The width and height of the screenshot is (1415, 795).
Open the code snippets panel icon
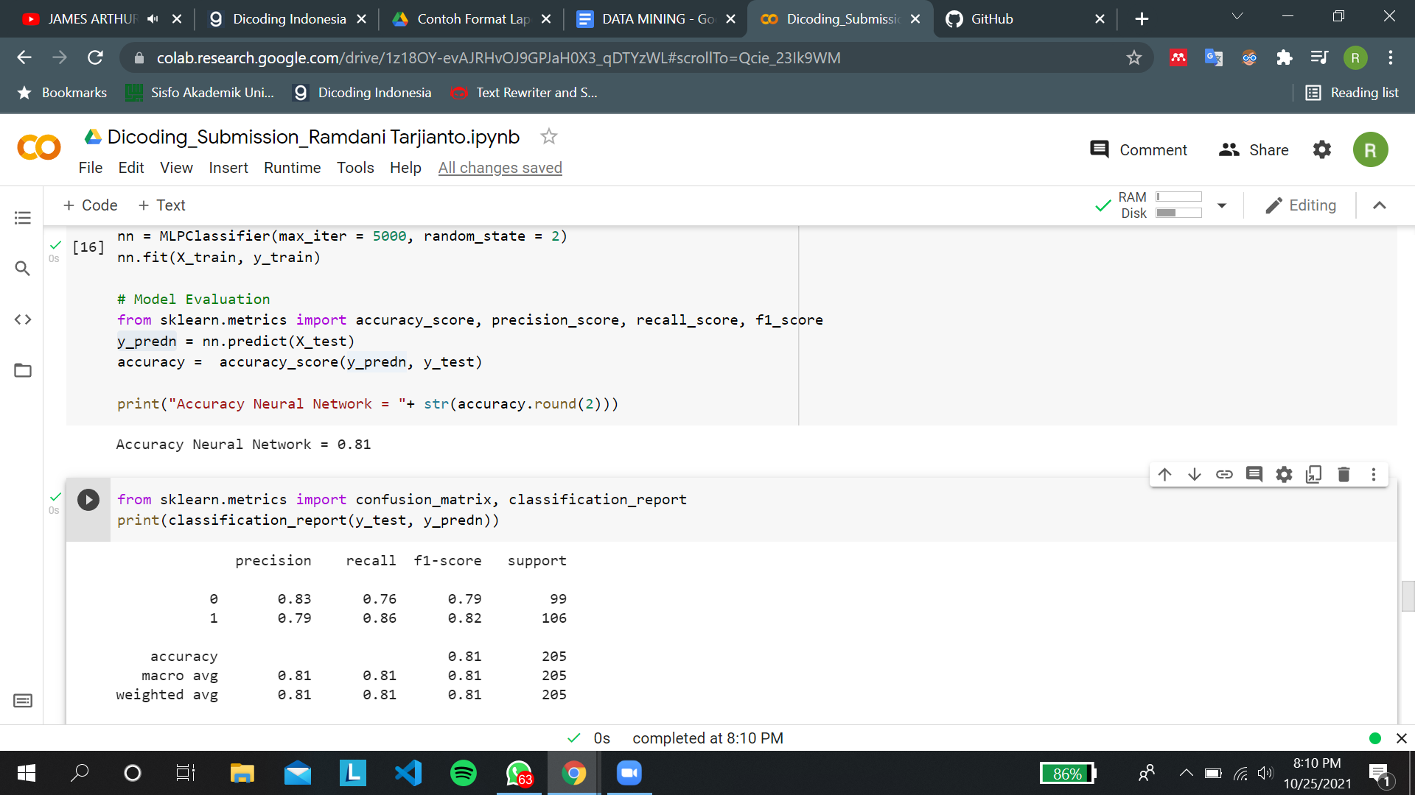pyautogui.click(x=23, y=319)
